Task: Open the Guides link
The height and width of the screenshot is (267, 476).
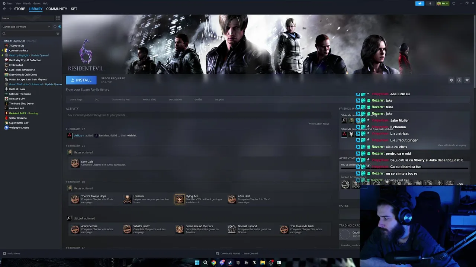Action: (x=198, y=99)
